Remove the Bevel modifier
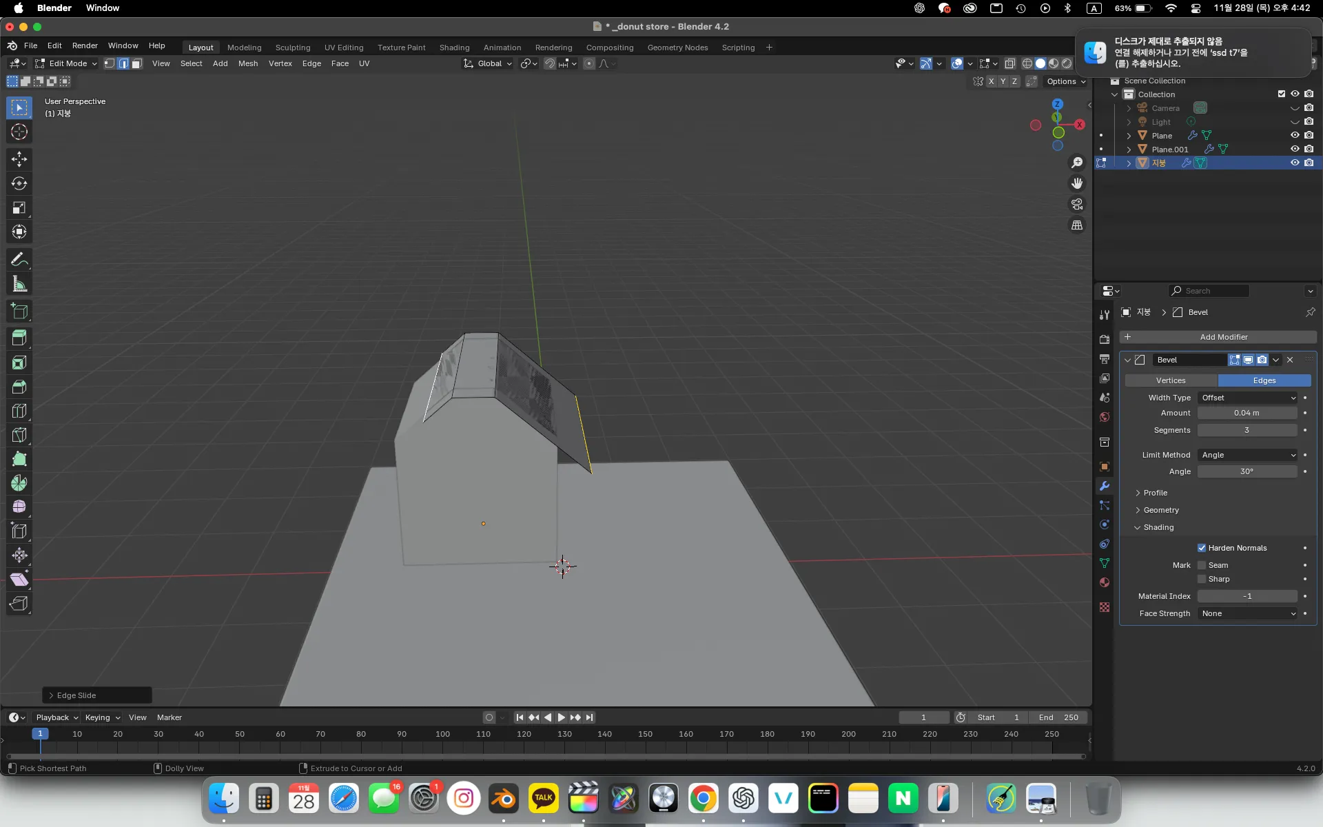This screenshot has height=827, width=1323. click(1290, 360)
